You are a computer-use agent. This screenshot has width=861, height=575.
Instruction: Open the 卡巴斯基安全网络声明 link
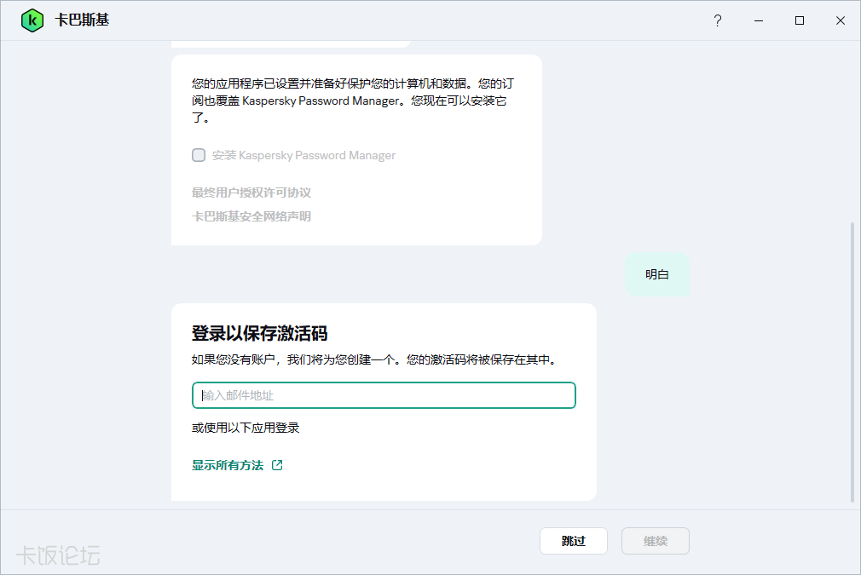coord(251,216)
